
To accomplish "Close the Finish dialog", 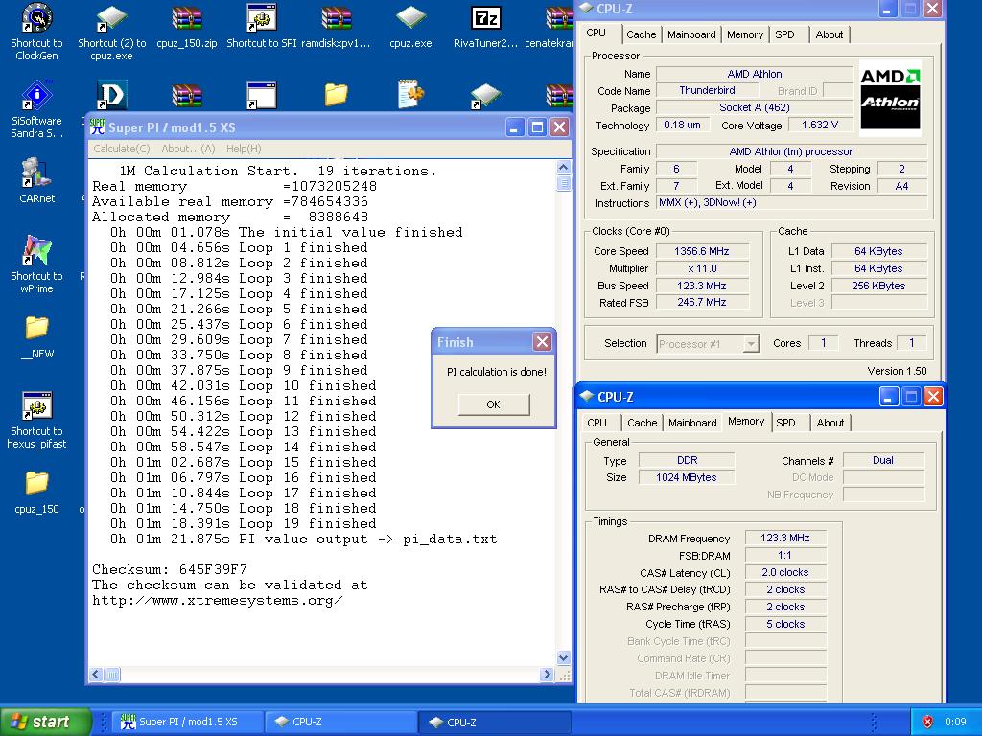I will tap(542, 342).
